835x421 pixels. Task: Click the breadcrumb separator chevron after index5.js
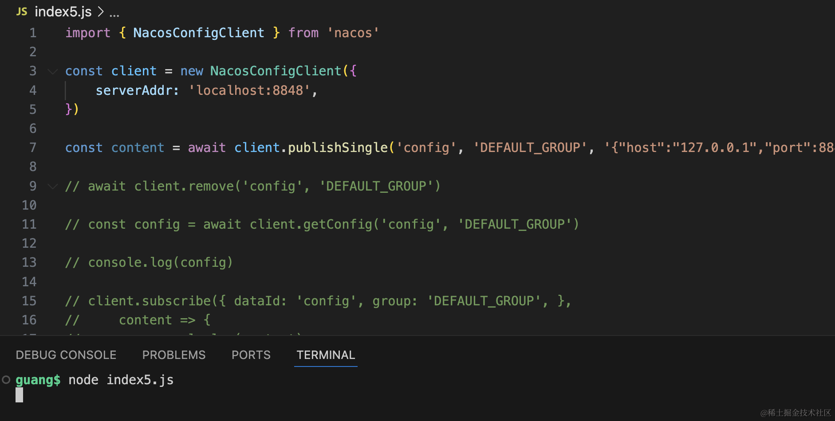pos(101,12)
